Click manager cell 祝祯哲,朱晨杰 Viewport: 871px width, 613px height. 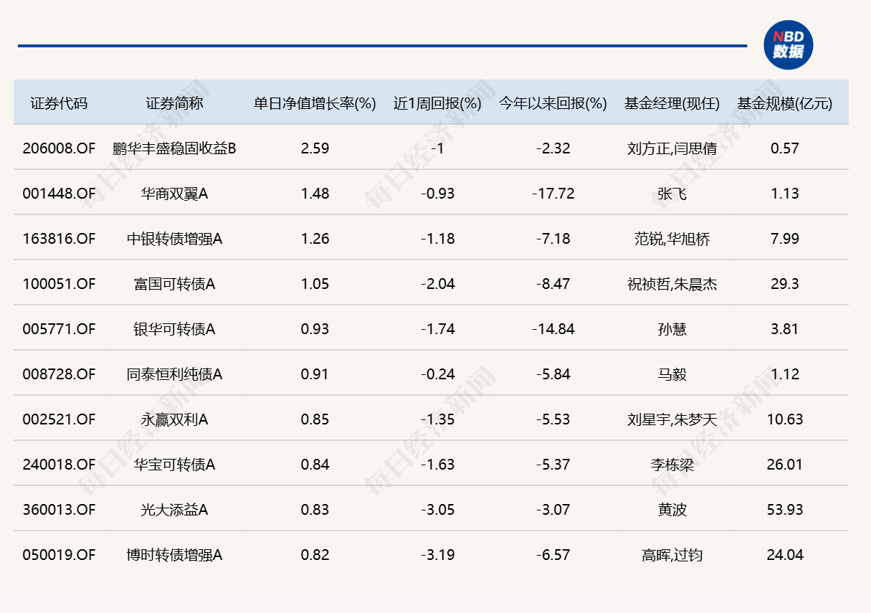point(672,284)
